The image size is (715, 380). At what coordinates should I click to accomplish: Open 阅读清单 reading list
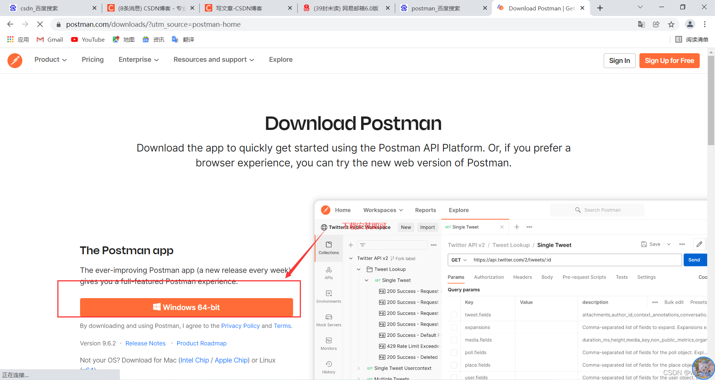click(692, 39)
